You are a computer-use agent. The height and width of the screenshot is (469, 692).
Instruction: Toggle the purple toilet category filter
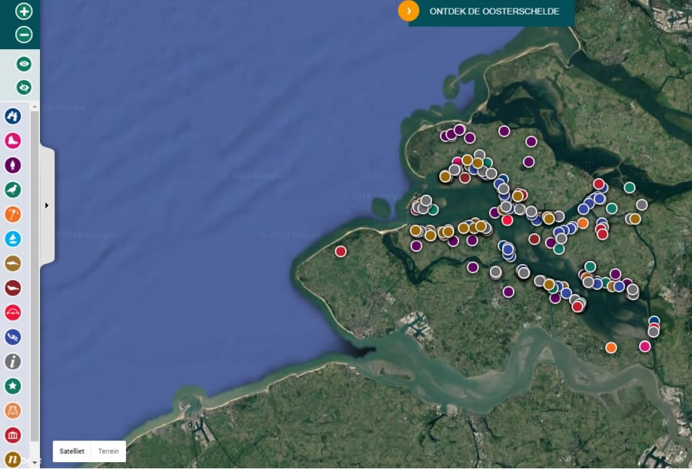13,165
